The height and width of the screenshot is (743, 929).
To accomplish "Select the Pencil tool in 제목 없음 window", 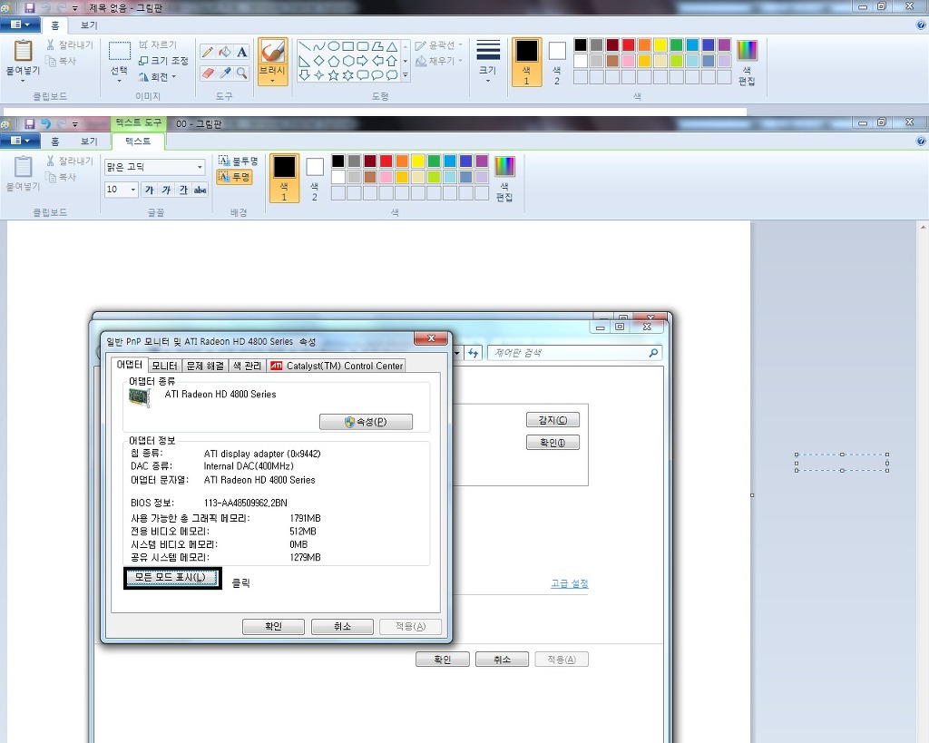I will click(x=208, y=52).
